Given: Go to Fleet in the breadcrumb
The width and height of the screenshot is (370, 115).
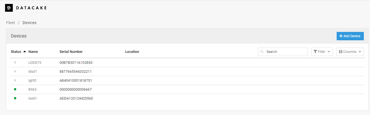Looking at the screenshot, I should [10, 23].
